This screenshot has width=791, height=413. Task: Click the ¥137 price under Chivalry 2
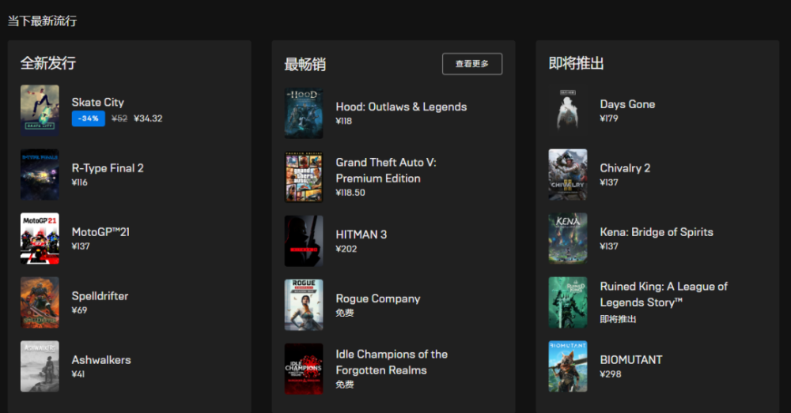609,182
